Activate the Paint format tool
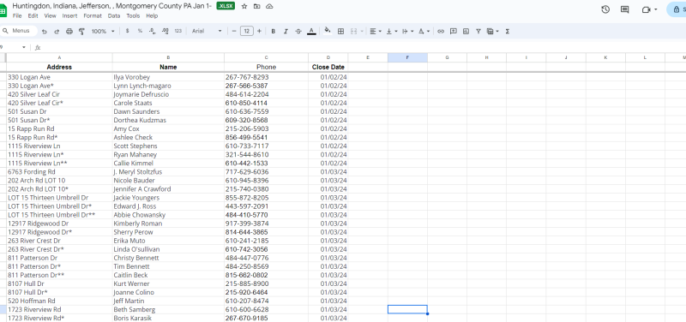The image size is (686, 322). (x=81, y=32)
